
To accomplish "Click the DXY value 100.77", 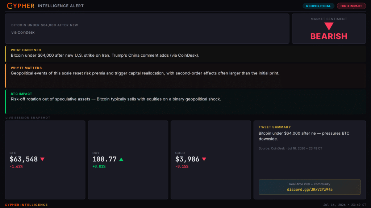I will point(104,159).
